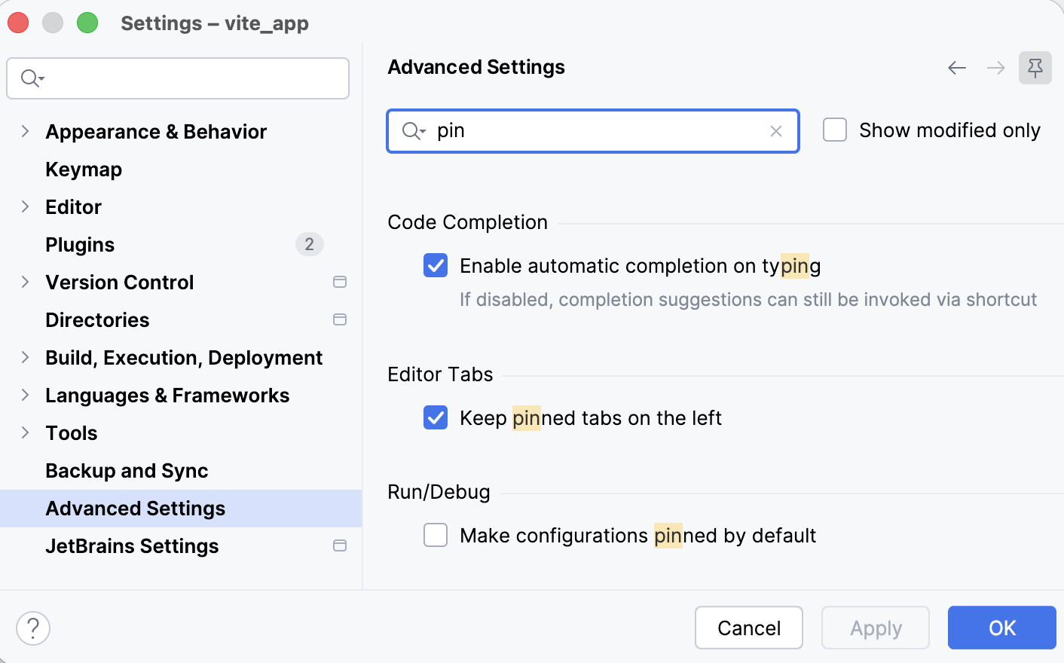Toggle the pin settings icon
The image size is (1064, 663).
1035,68
